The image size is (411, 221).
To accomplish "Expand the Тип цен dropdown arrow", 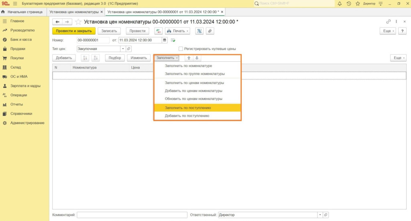I will pyautogui.click(x=122, y=49).
